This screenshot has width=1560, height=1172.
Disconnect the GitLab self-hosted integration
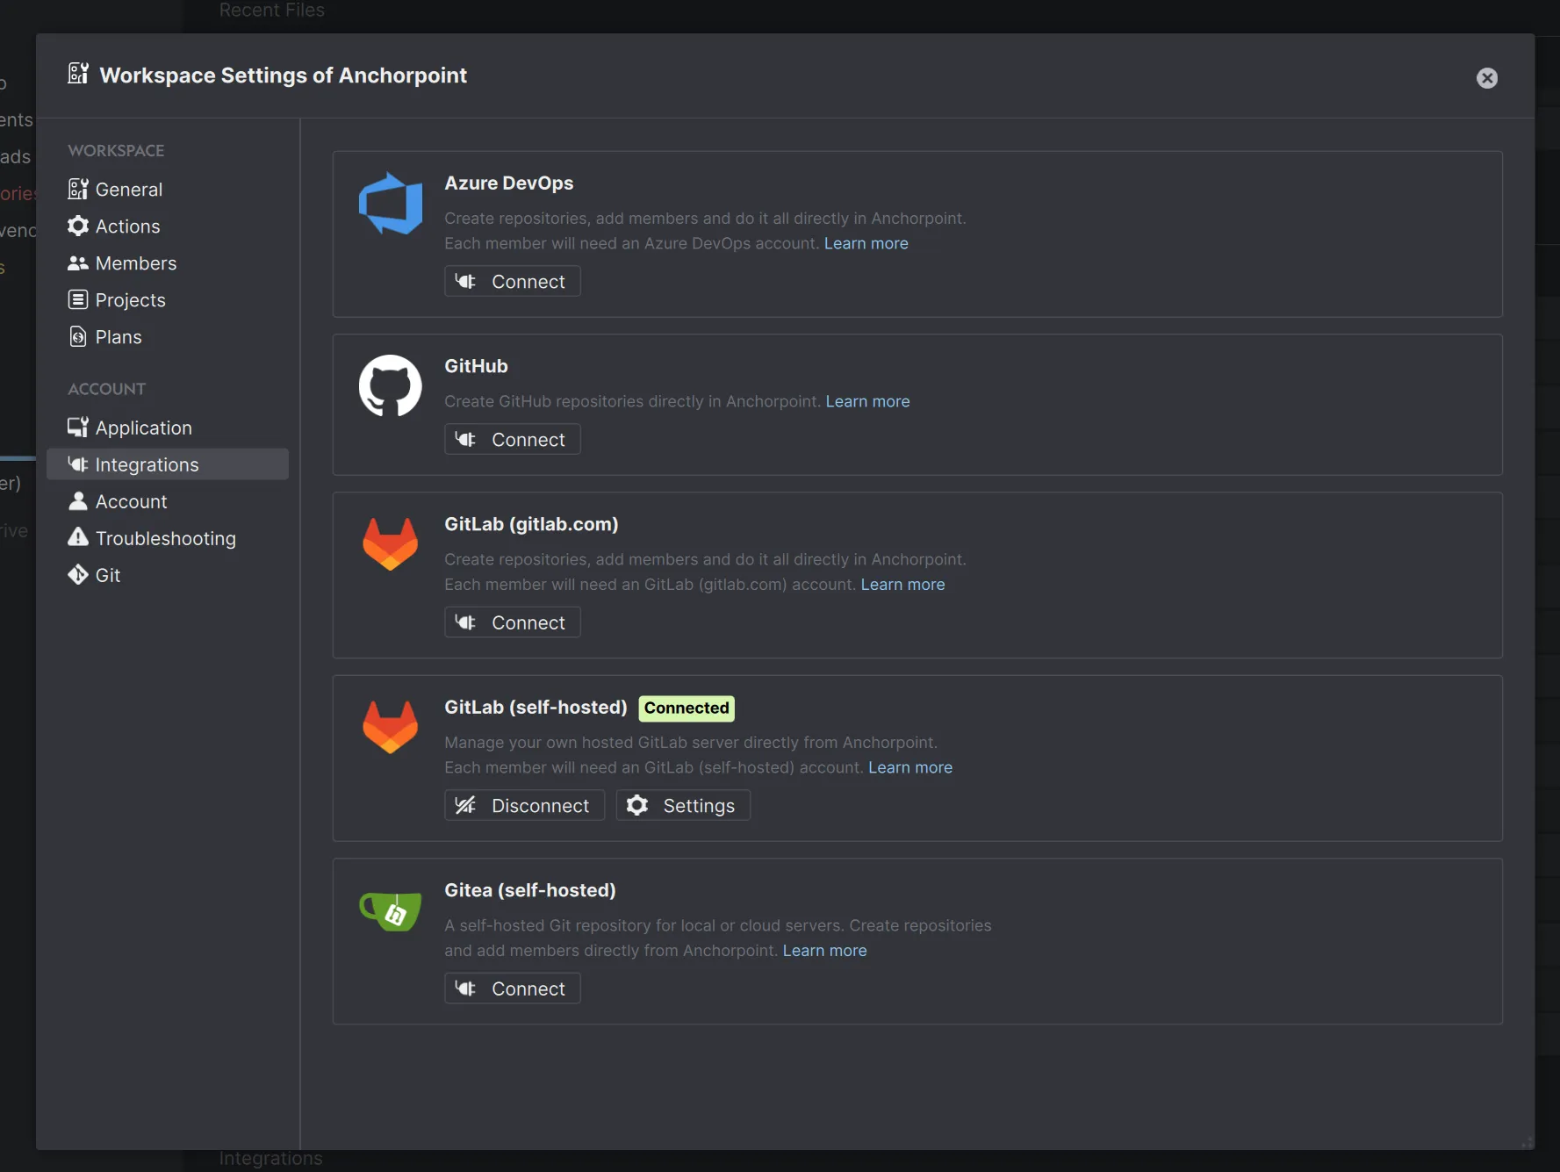click(524, 805)
